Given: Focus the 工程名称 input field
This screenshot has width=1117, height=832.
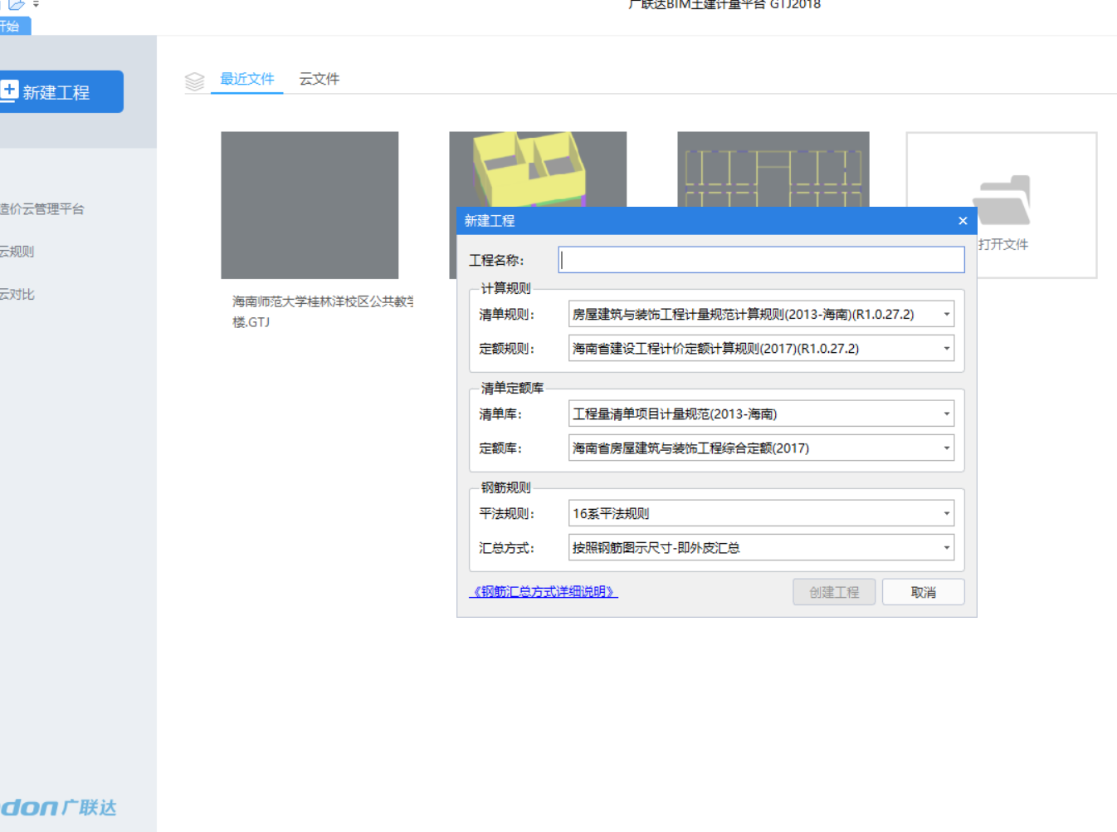Looking at the screenshot, I should pyautogui.click(x=761, y=260).
